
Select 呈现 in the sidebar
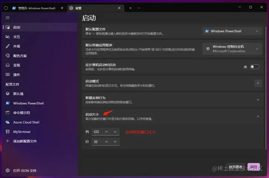pos(40,65)
